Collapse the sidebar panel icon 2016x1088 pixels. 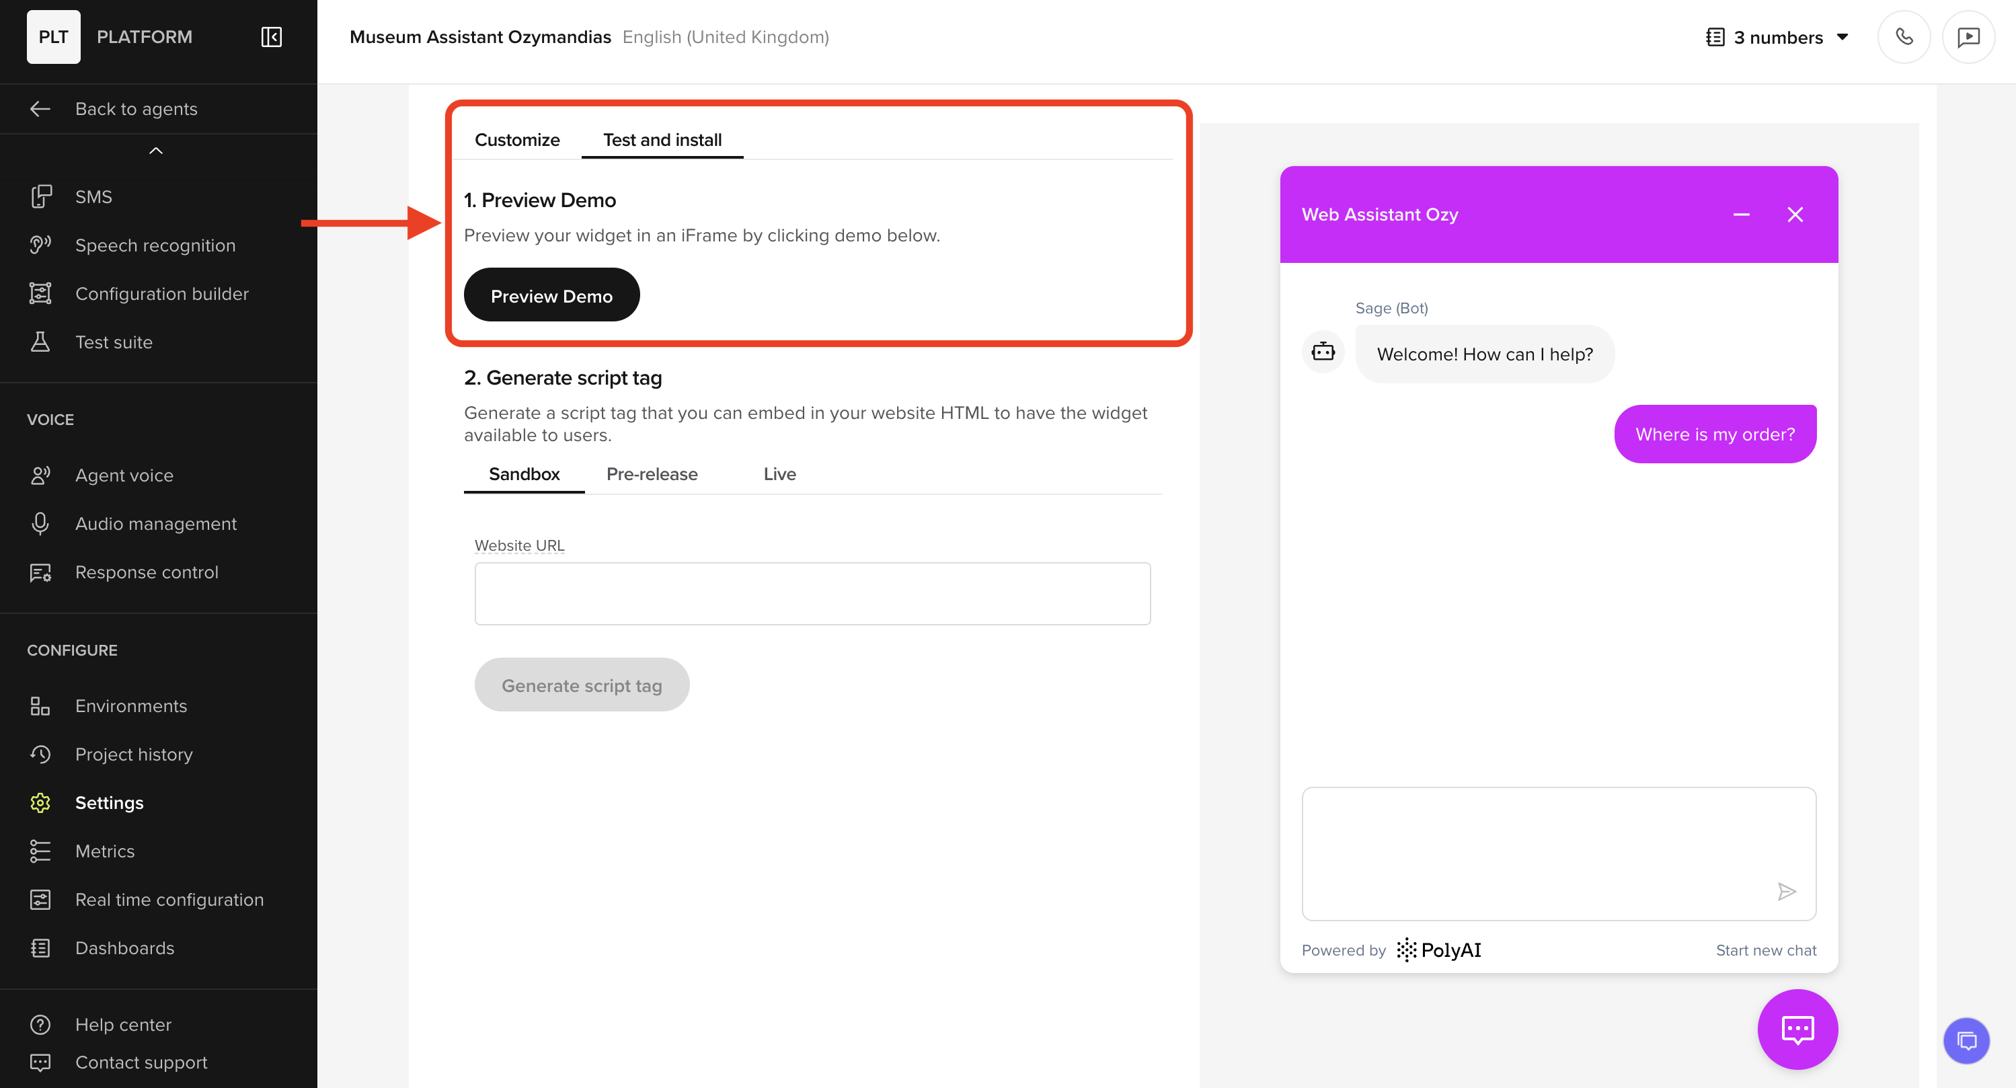coord(271,37)
